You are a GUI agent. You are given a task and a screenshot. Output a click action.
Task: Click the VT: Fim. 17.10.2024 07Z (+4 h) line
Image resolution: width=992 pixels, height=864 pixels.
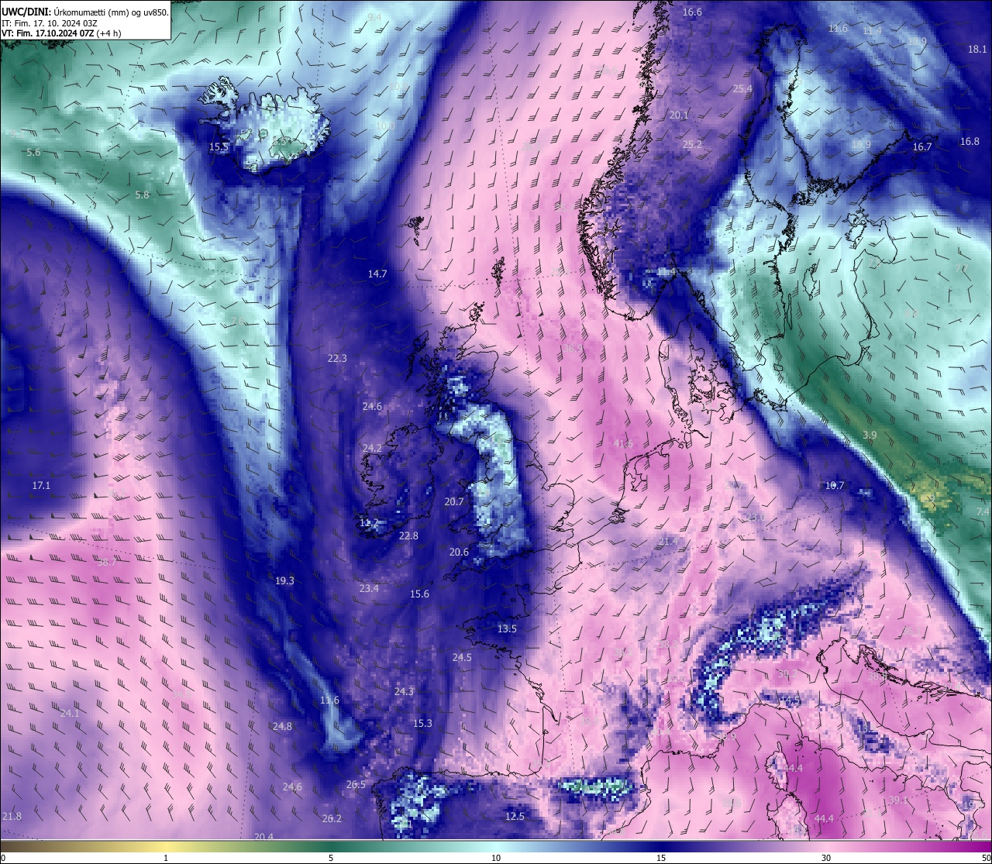[x=60, y=33]
